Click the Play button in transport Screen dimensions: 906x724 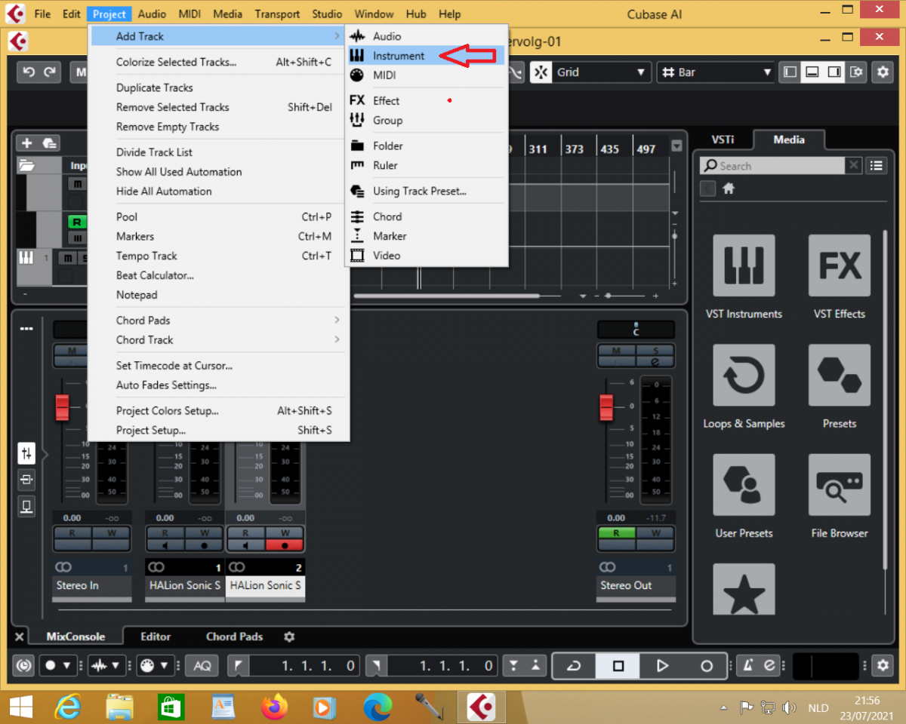click(662, 666)
